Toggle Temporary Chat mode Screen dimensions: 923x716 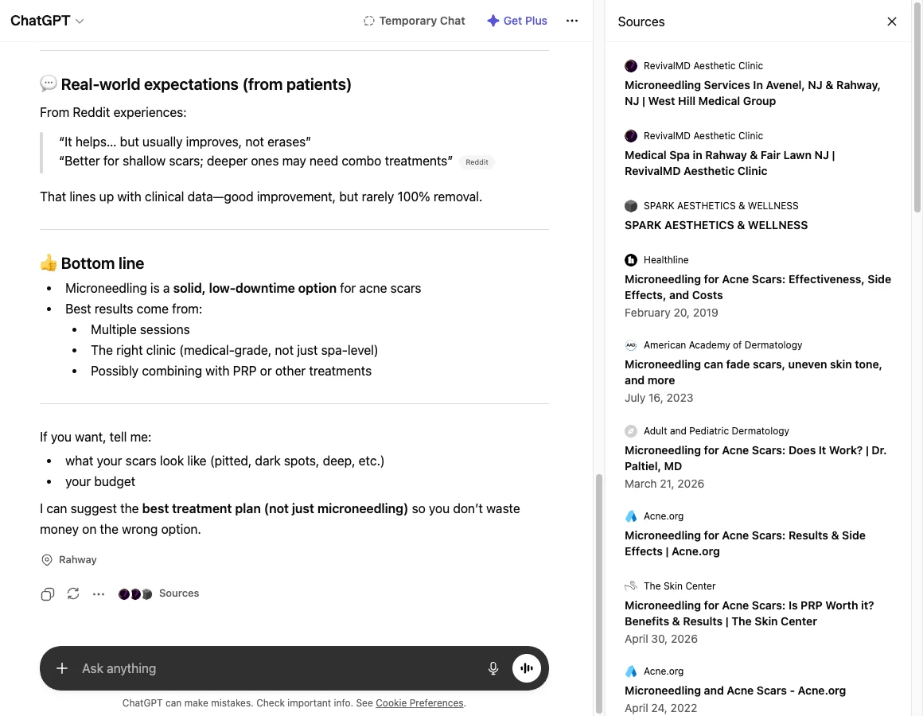[415, 21]
